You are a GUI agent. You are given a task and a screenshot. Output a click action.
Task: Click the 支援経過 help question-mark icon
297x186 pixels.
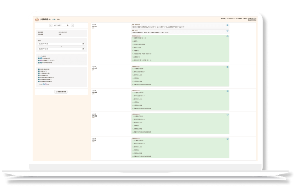click(50, 19)
